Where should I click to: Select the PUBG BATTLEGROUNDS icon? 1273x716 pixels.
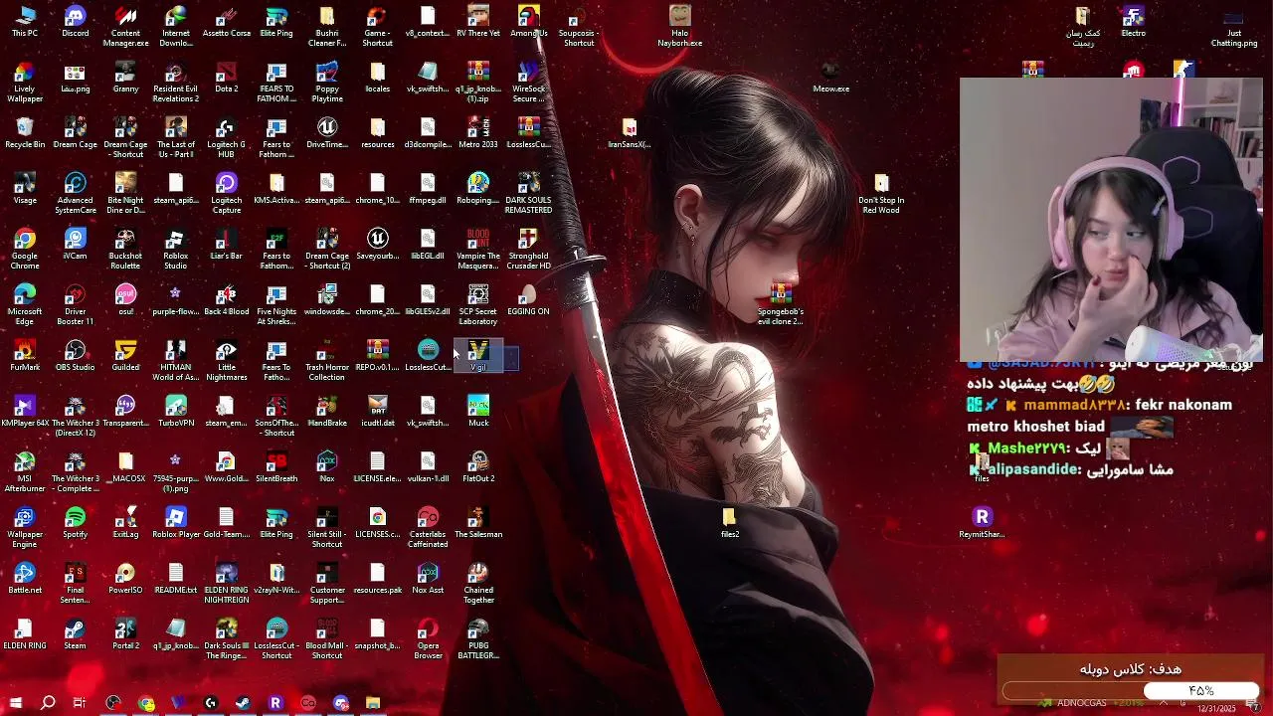tap(478, 639)
